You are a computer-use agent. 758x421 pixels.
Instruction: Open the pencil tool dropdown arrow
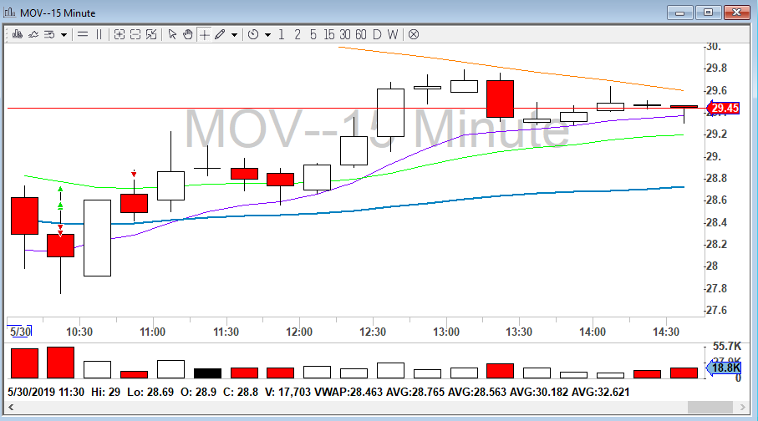coord(235,35)
